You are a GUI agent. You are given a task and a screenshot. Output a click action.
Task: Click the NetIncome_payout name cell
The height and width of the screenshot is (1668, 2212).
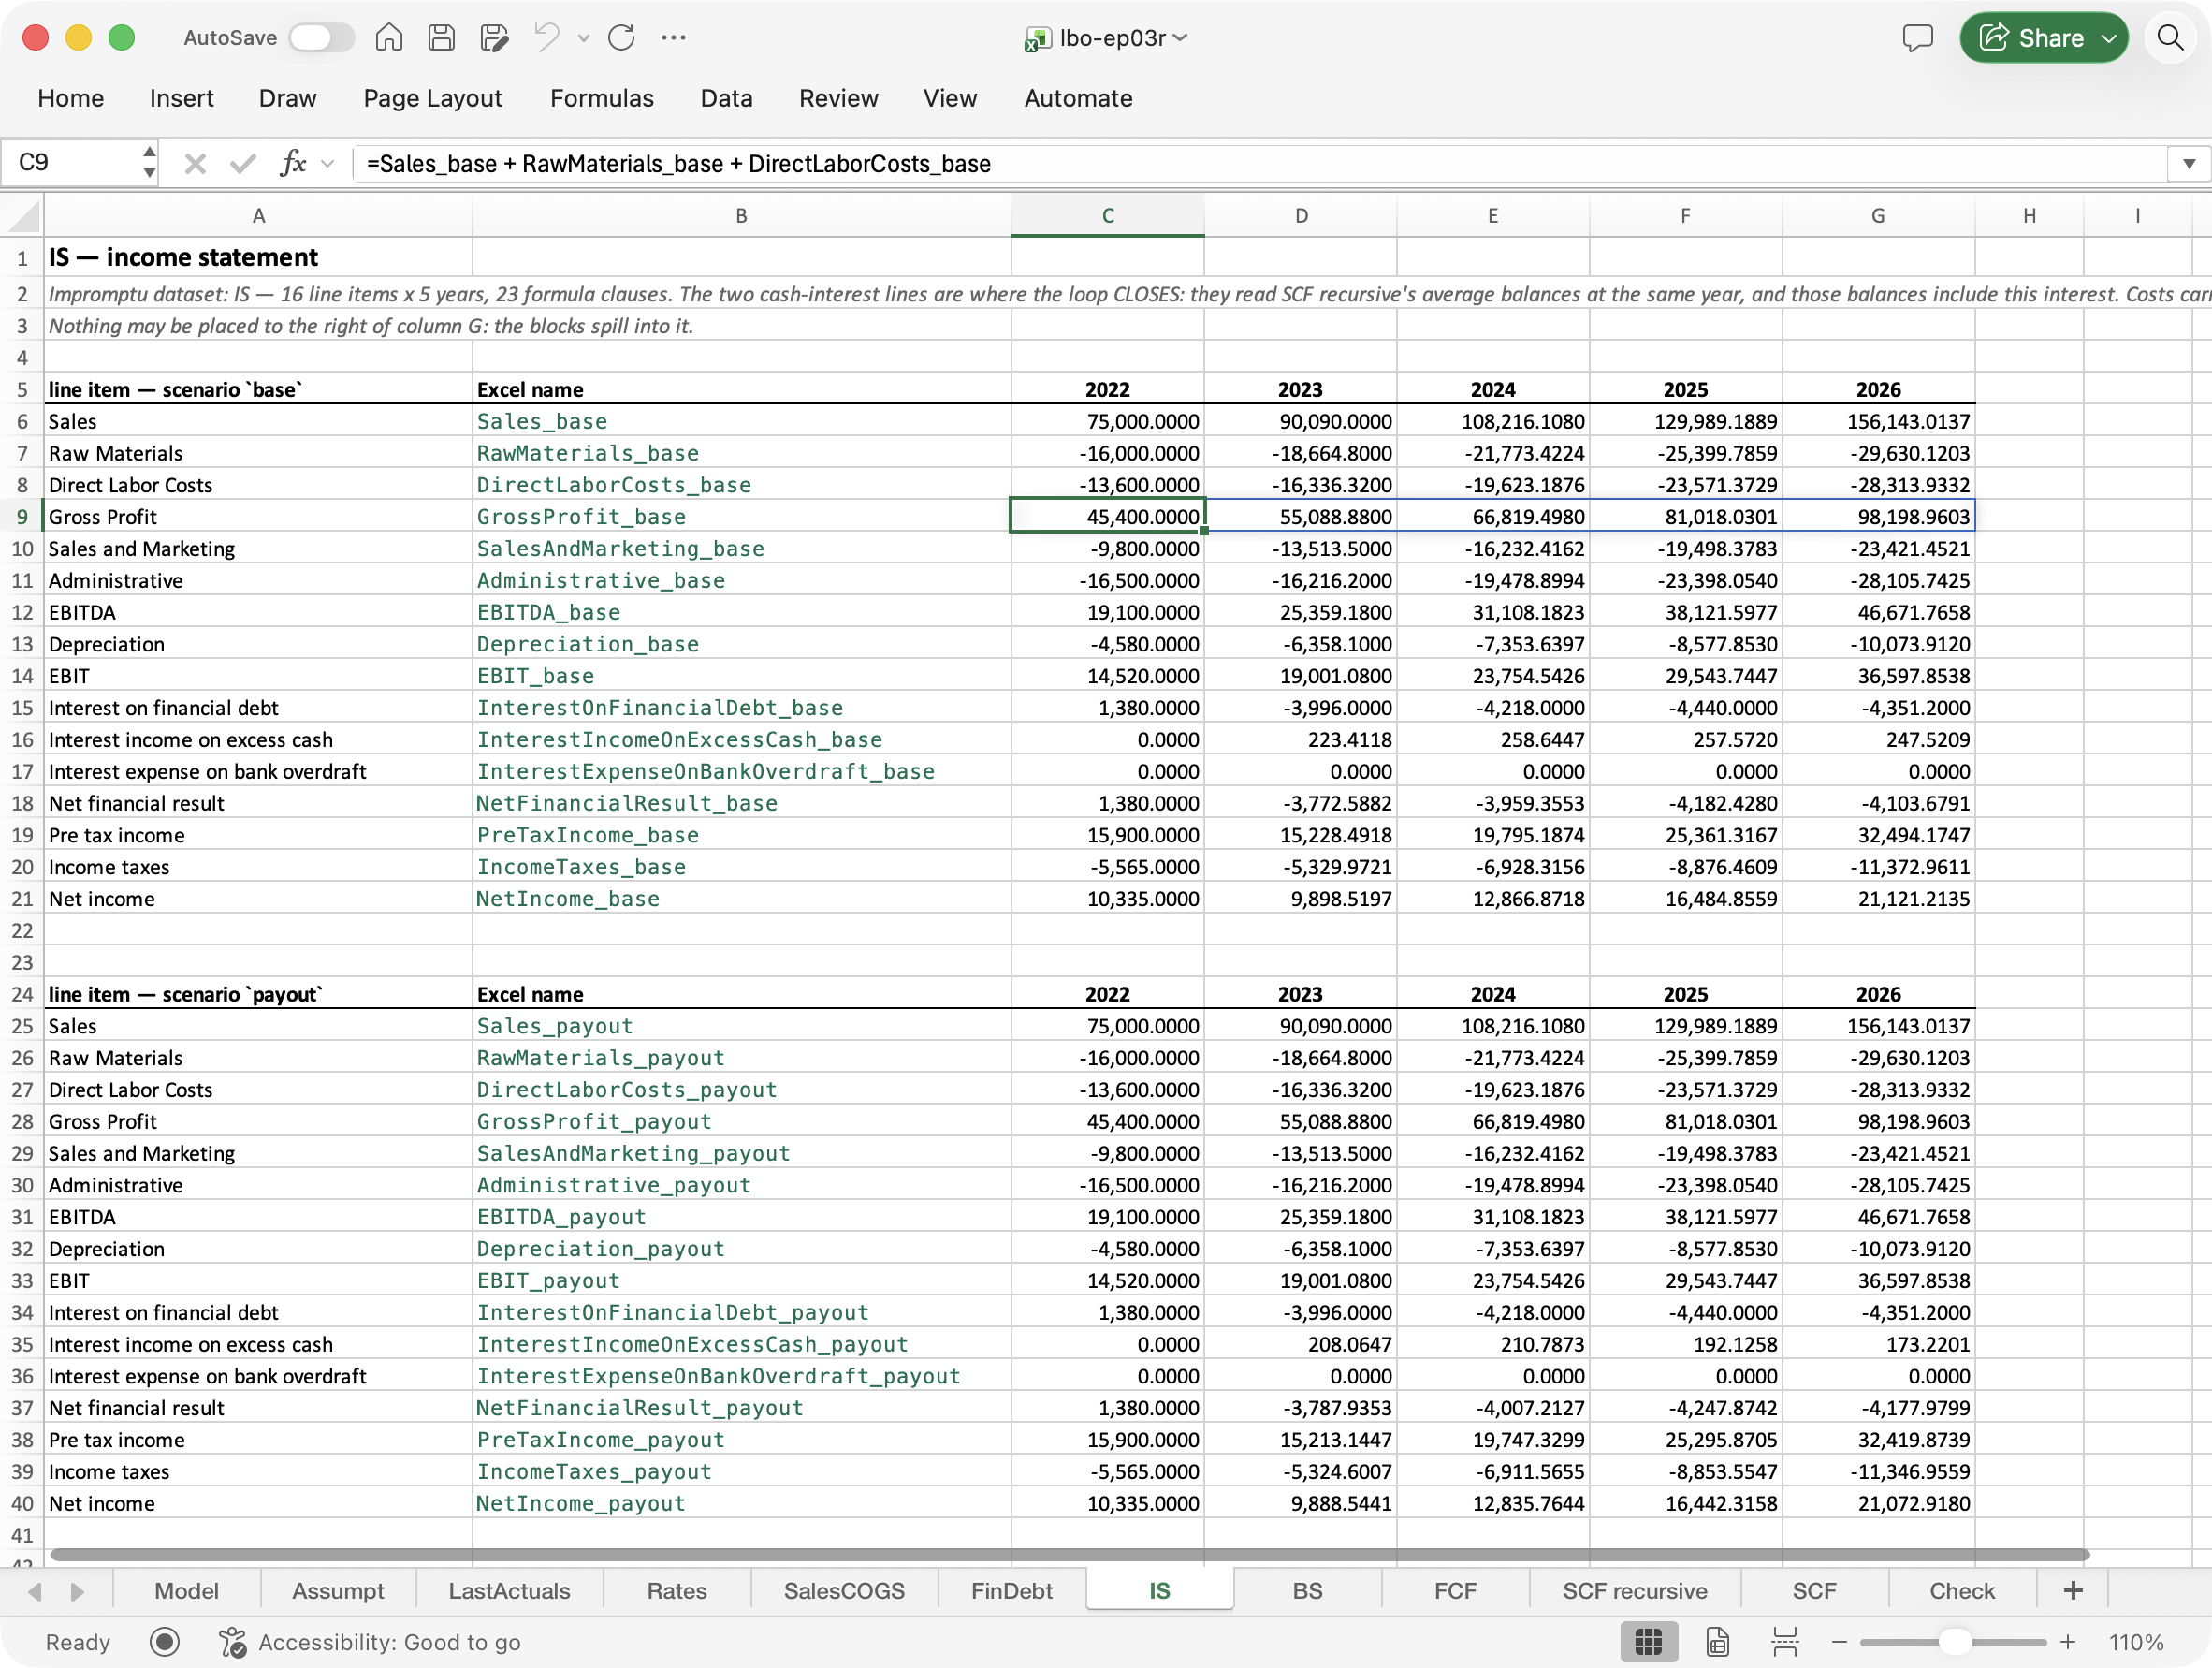(x=740, y=1503)
